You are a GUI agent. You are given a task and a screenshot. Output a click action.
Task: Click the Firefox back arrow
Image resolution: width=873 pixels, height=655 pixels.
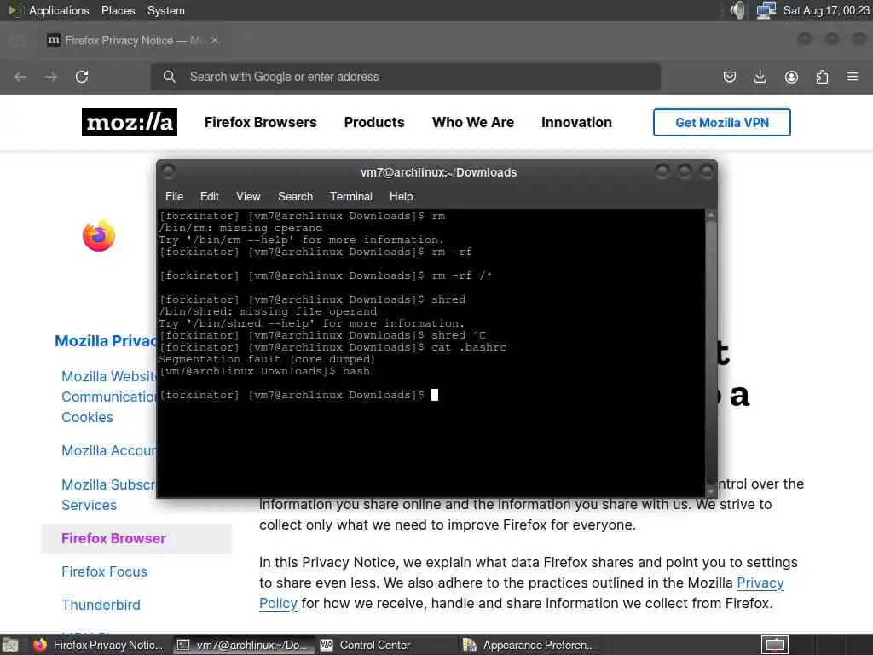pos(20,77)
